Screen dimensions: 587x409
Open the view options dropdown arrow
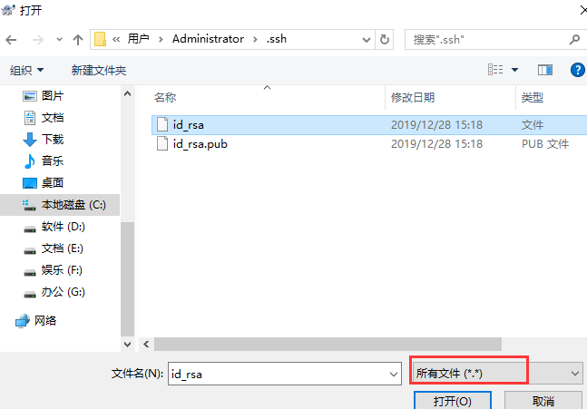point(514,70)
